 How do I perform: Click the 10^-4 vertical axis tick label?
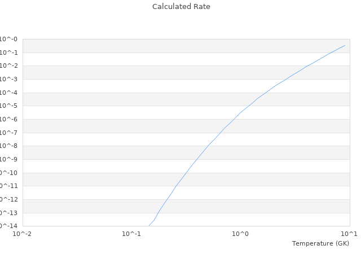pyautogui.click(x=9, y=93)
